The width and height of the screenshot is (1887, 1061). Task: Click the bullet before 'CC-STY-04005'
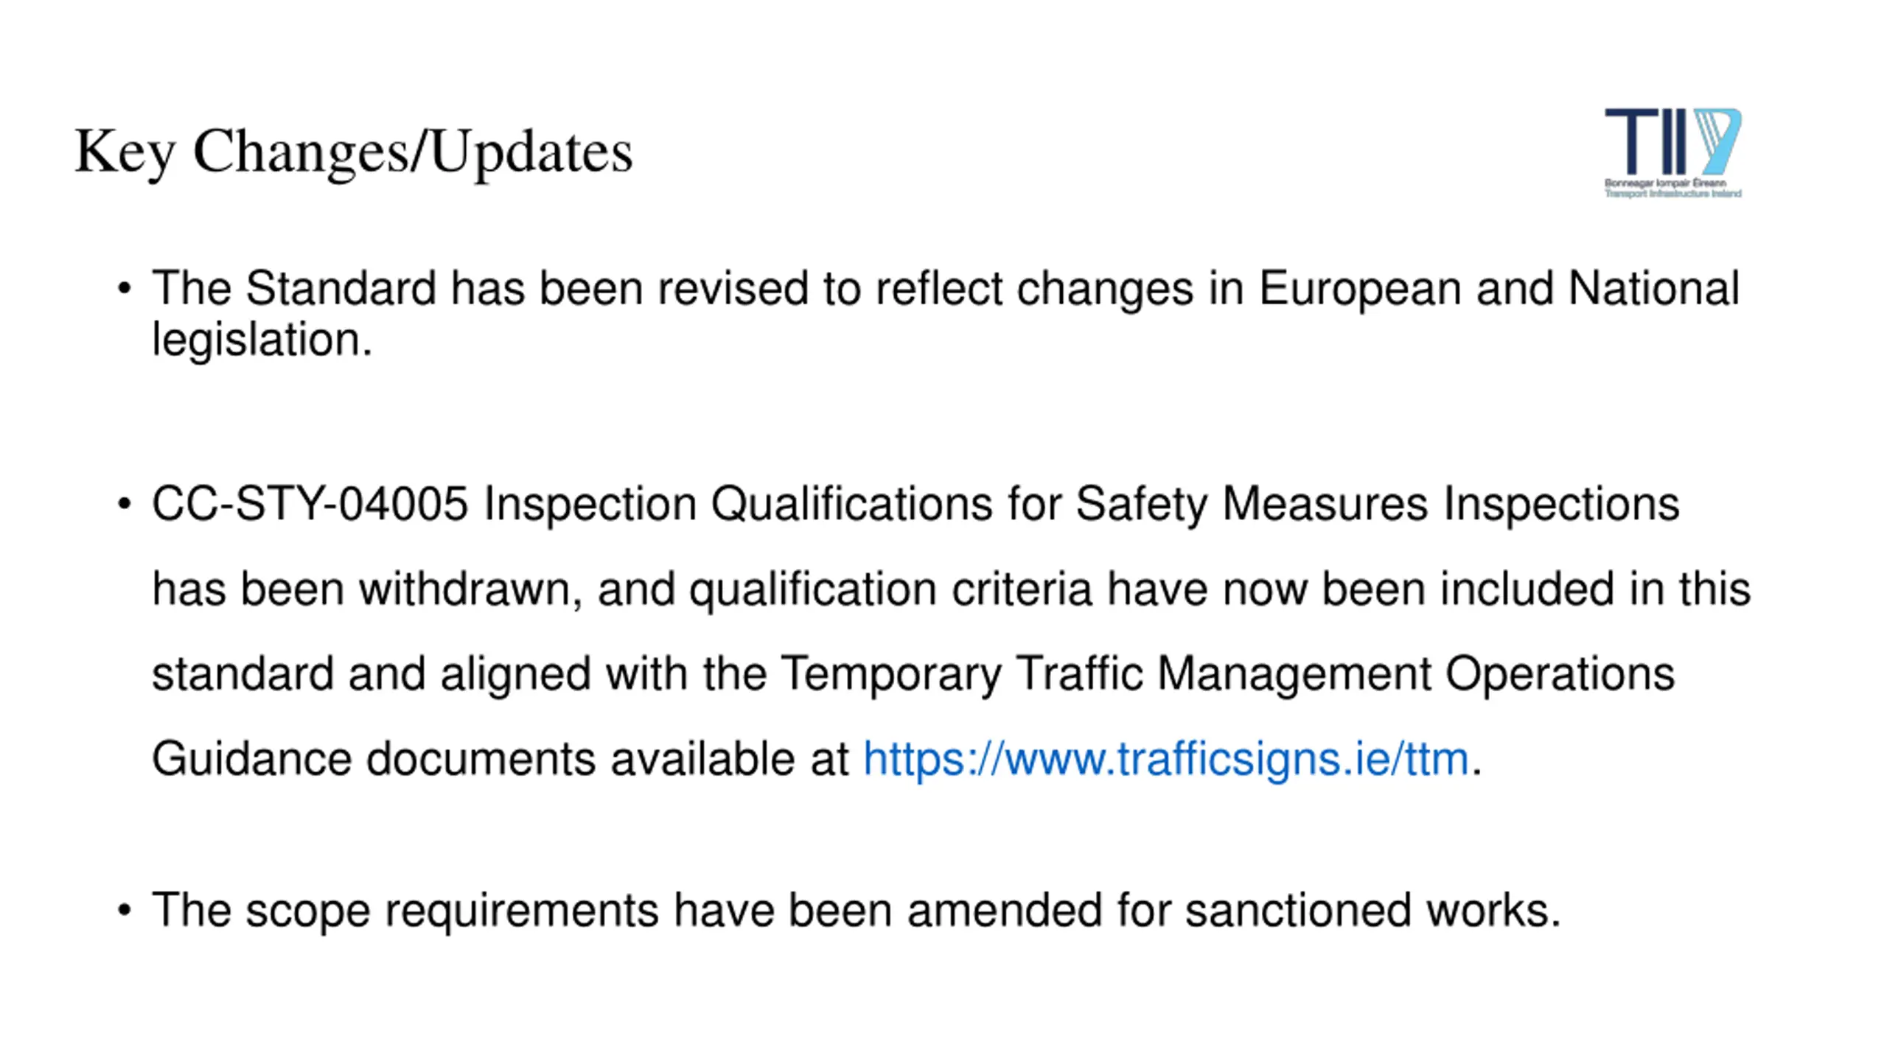click(125, 505)
